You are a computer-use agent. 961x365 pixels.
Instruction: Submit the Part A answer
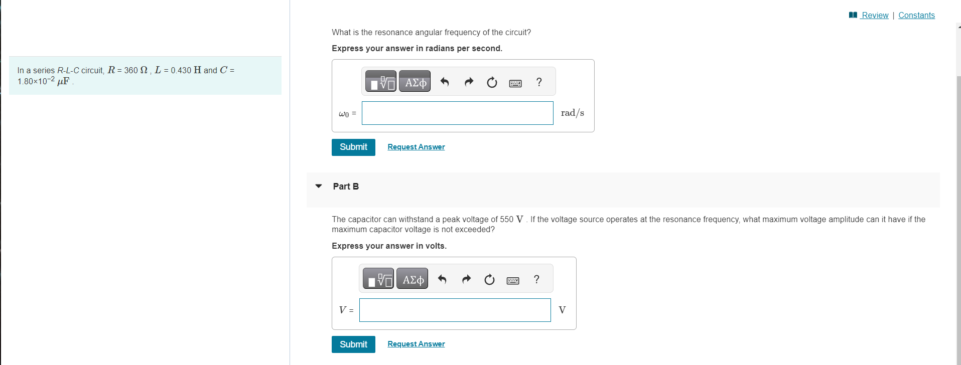coord(353,147)
